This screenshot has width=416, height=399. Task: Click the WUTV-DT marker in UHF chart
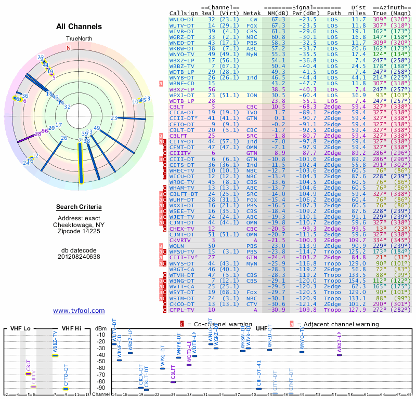point(114,344)
